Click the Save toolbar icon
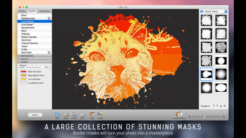This screenshot has height=138, width=246. 83,114
